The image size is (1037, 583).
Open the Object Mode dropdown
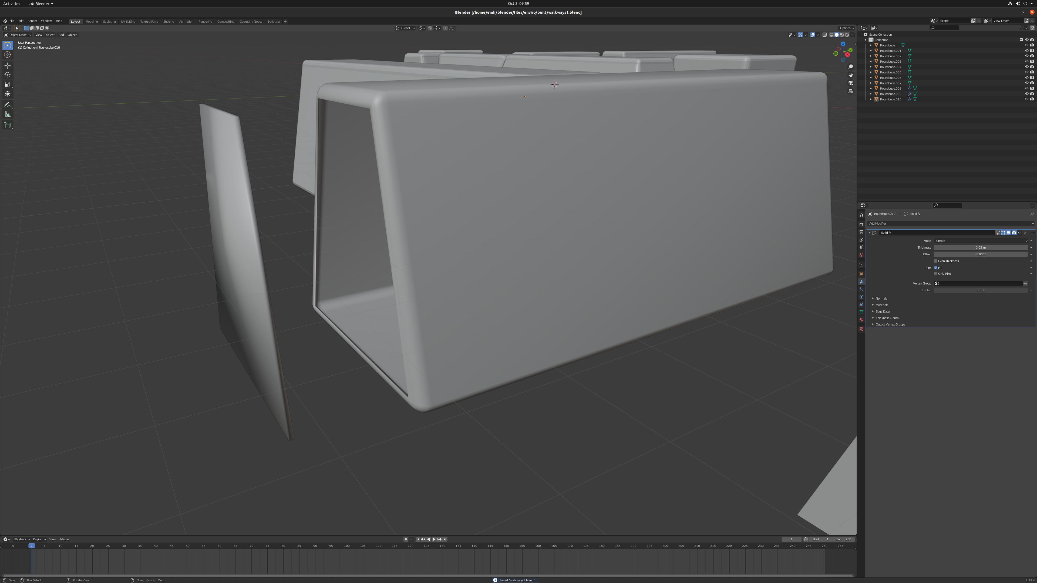tap(17, 35)
